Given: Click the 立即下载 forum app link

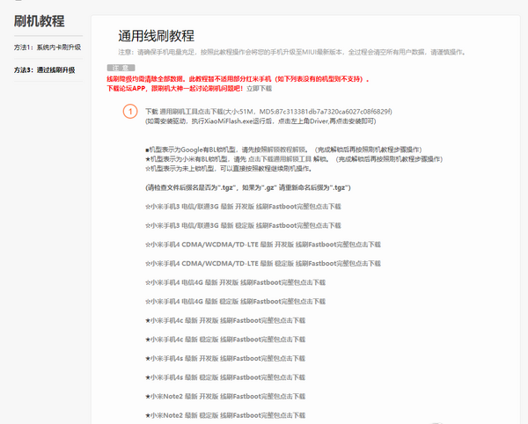Looking at the screenshot, I should [259, 89].
